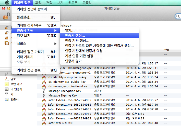
Task: Quit with 키체인 접근 종료
Action: [35, 70]
